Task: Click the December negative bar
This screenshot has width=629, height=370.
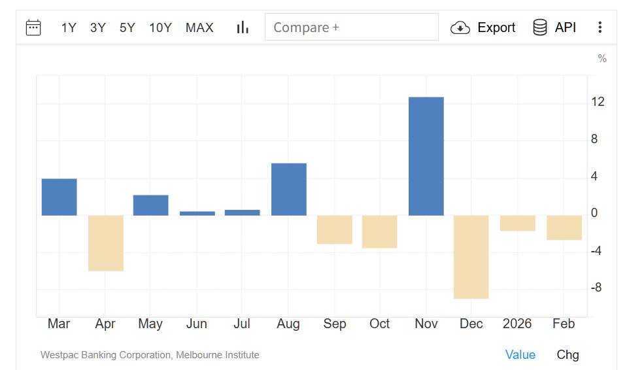Action: 471,257
